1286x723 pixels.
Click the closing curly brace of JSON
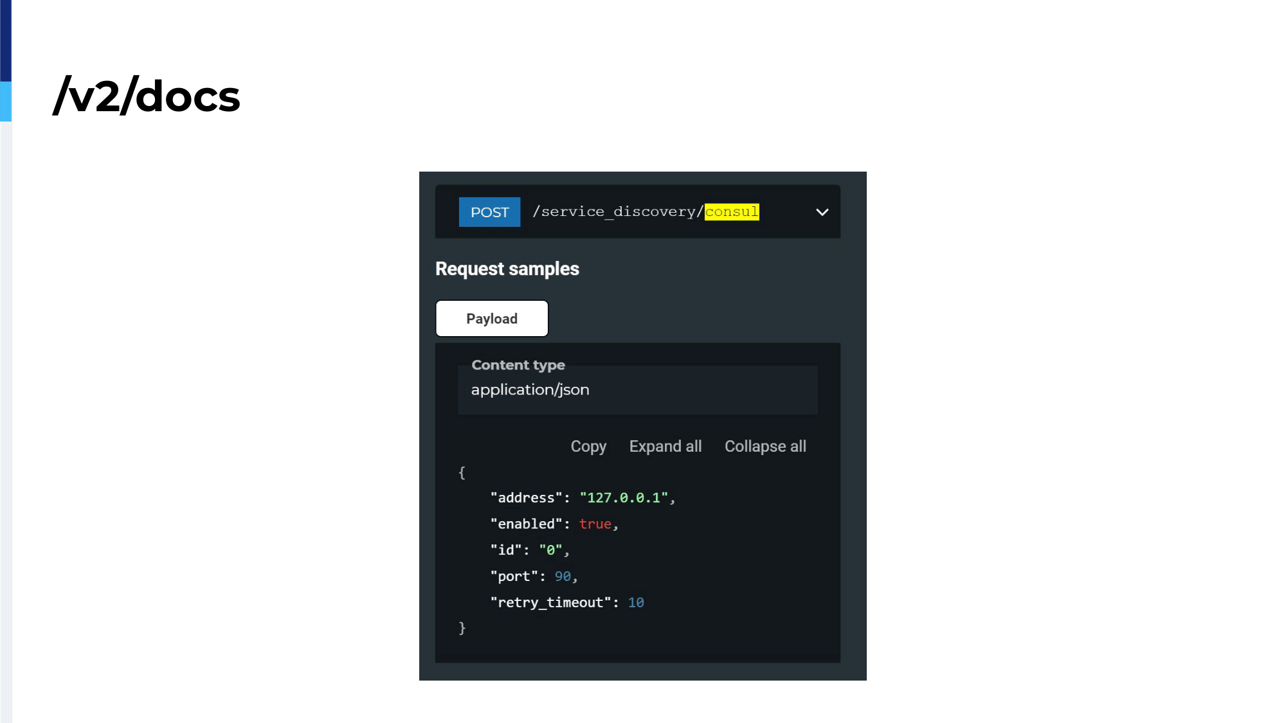point(462,628)
